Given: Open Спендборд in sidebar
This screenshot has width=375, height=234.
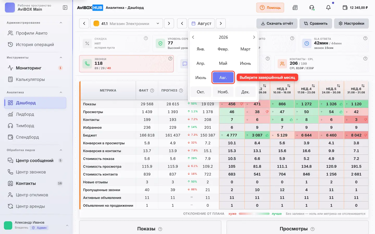Looking at the screenshot, I should [35, 137].
